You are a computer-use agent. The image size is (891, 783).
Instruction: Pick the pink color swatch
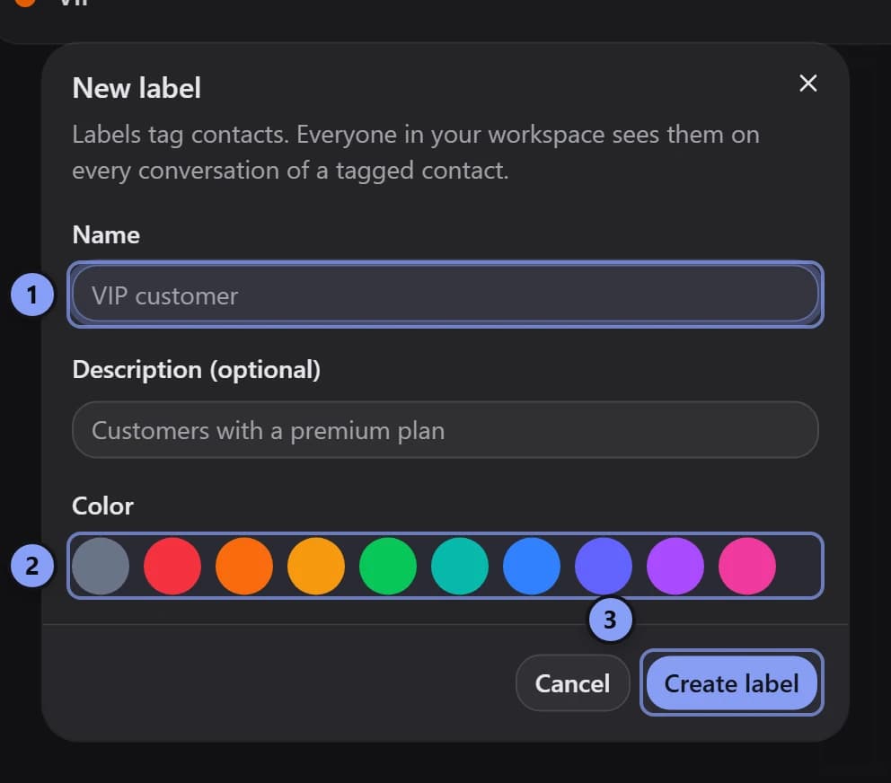[747, 566]
